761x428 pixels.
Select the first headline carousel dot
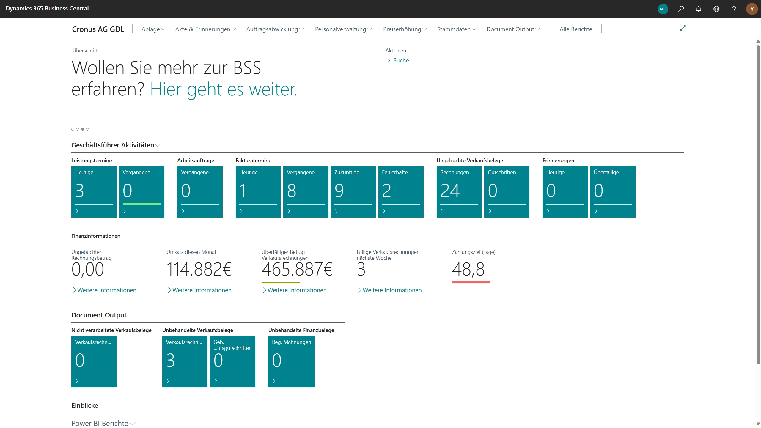pos(73,129)
